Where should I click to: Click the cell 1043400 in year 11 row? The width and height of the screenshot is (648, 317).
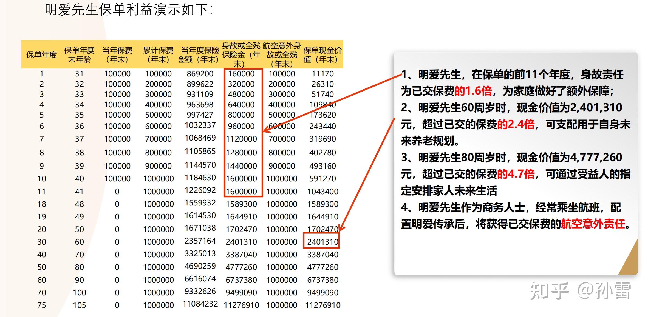click(323, 192)
